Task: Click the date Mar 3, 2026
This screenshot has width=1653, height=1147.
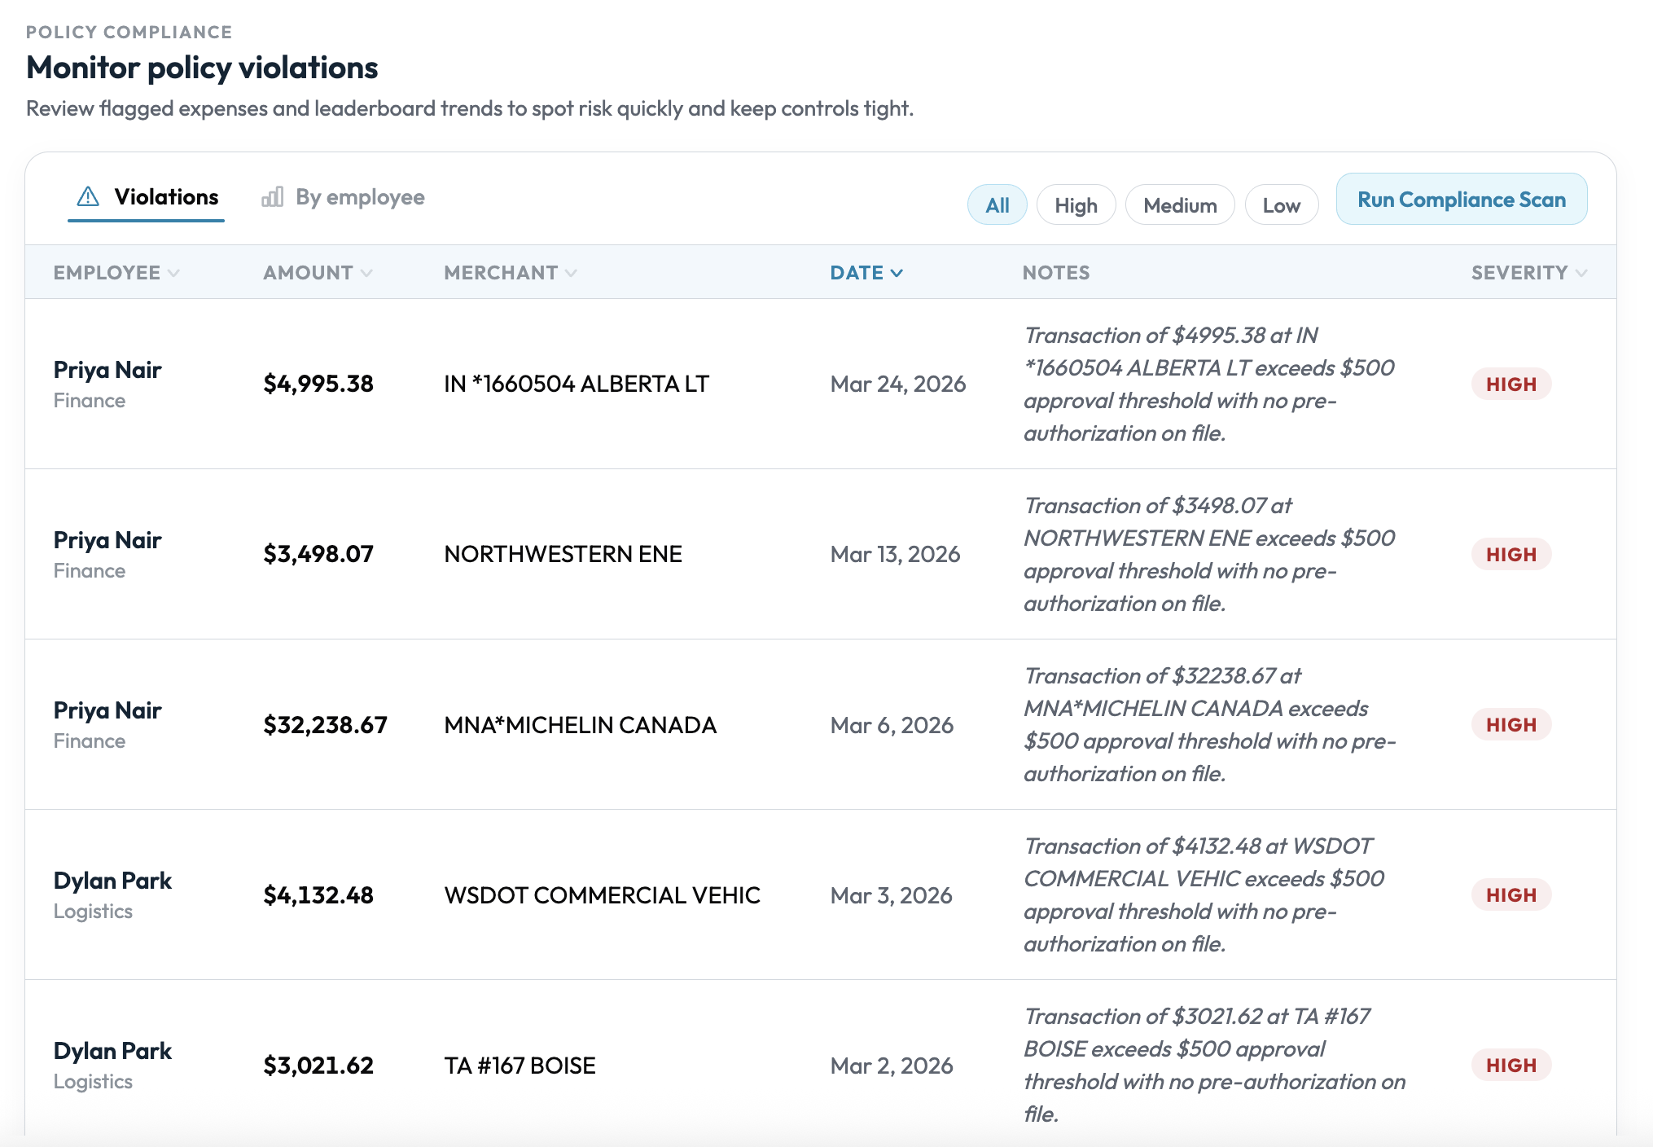Action: click(x=891, y=895)
